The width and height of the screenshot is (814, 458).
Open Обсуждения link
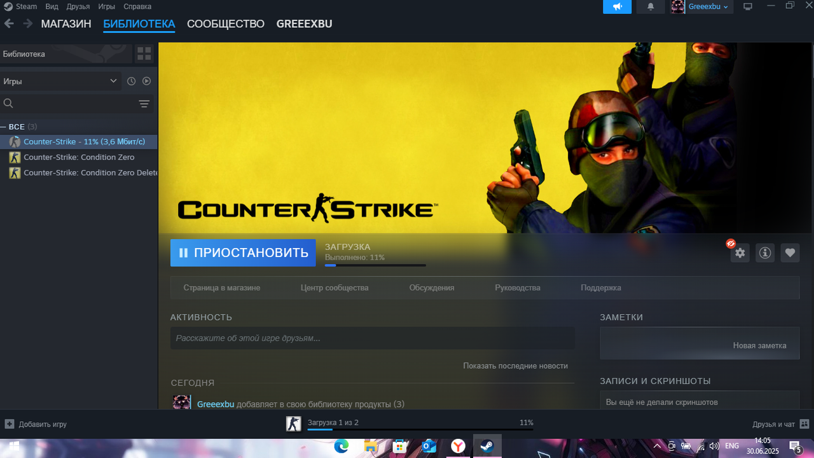[432, 288]
